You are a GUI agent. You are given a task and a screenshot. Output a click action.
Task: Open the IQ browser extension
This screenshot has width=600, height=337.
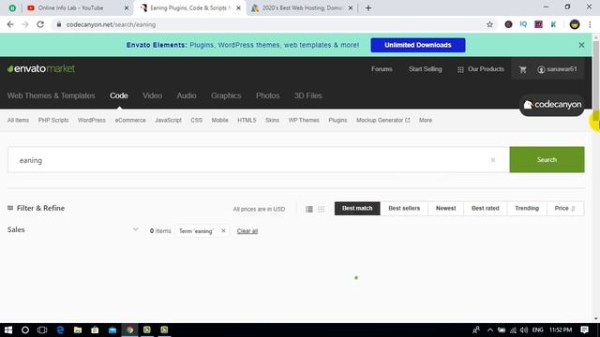523,24
